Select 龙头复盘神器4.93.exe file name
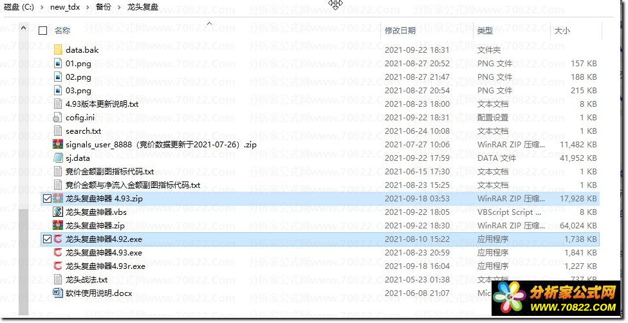This screenshot has width=628, height=323. point(104,252)
